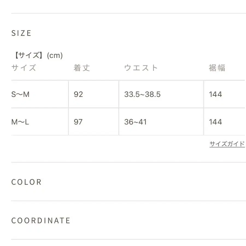
Task: Collapse the SIZE section heading
Action: click(21, 33)
